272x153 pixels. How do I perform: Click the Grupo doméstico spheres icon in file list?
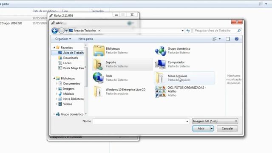click(161, 51)
